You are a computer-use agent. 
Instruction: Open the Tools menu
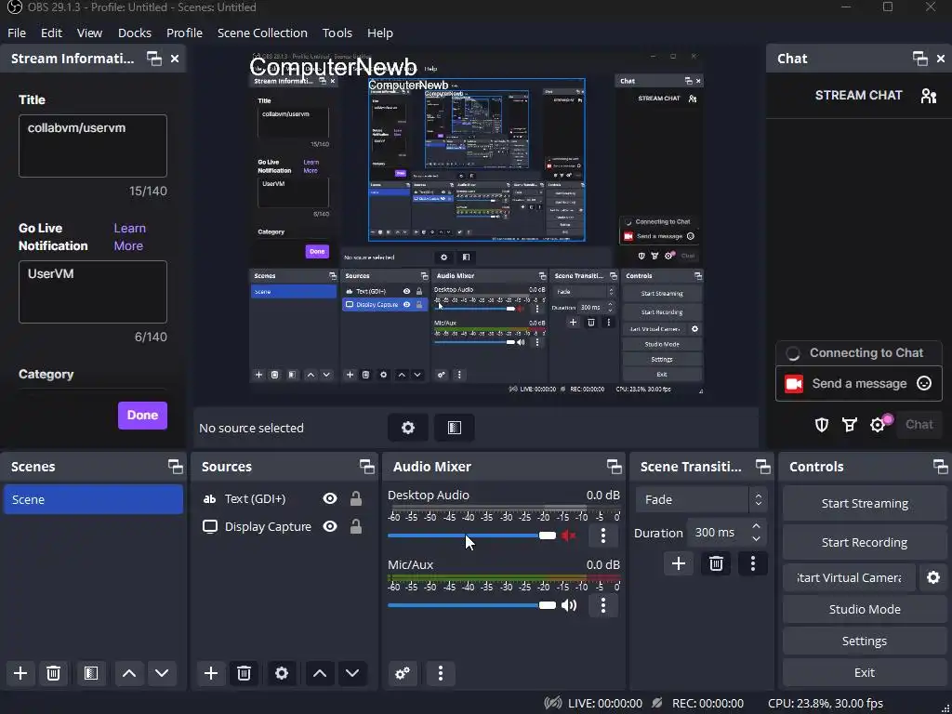coord(337,33)
